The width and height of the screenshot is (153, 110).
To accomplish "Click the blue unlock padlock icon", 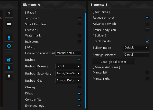I will click(x=9, y=60).
